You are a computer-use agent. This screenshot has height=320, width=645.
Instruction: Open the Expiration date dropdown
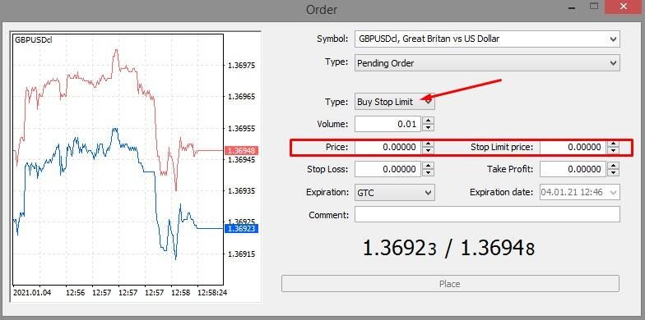pyautogui.click(x=580, y=192)
